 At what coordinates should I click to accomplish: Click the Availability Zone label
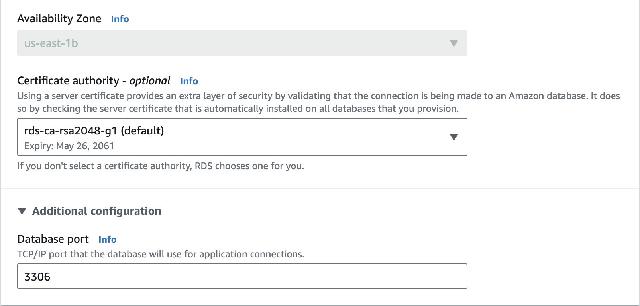(x=59, y=19)
